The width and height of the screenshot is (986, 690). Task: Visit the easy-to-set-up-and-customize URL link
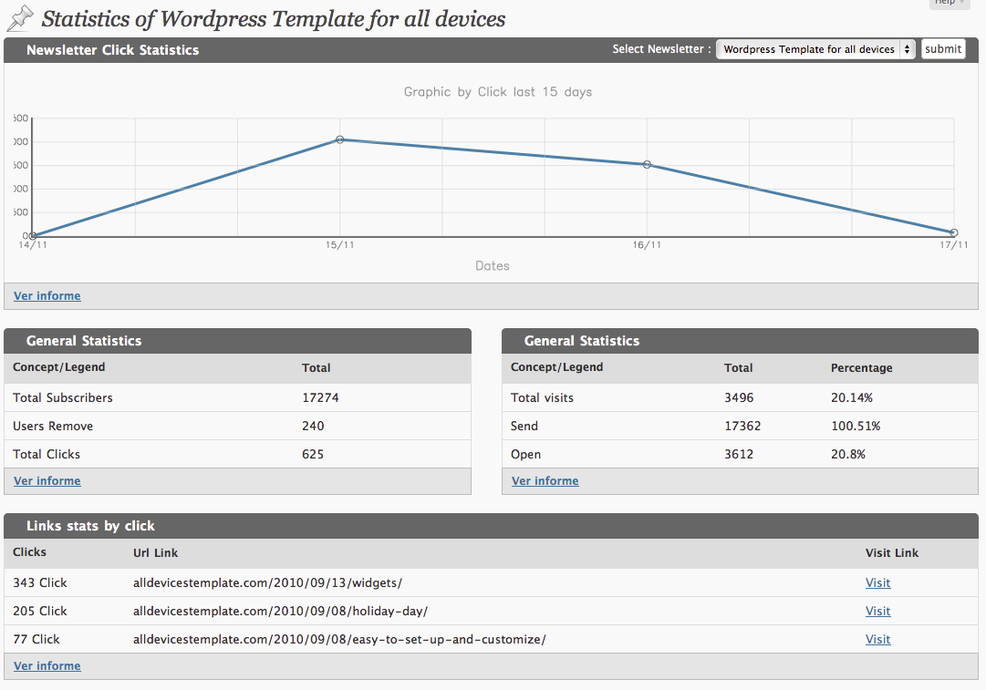tap(877, 639)
